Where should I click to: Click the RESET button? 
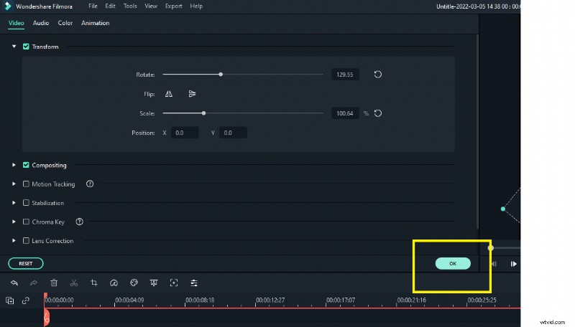coord(25,263)
